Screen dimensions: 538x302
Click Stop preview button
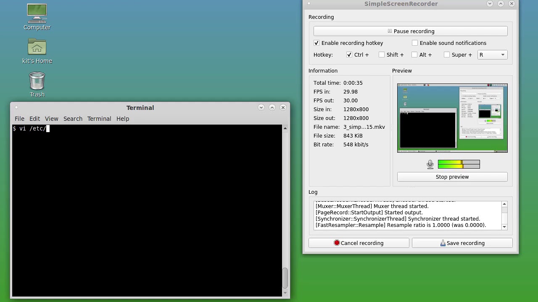pyautogui.click(x=452, y=177)
